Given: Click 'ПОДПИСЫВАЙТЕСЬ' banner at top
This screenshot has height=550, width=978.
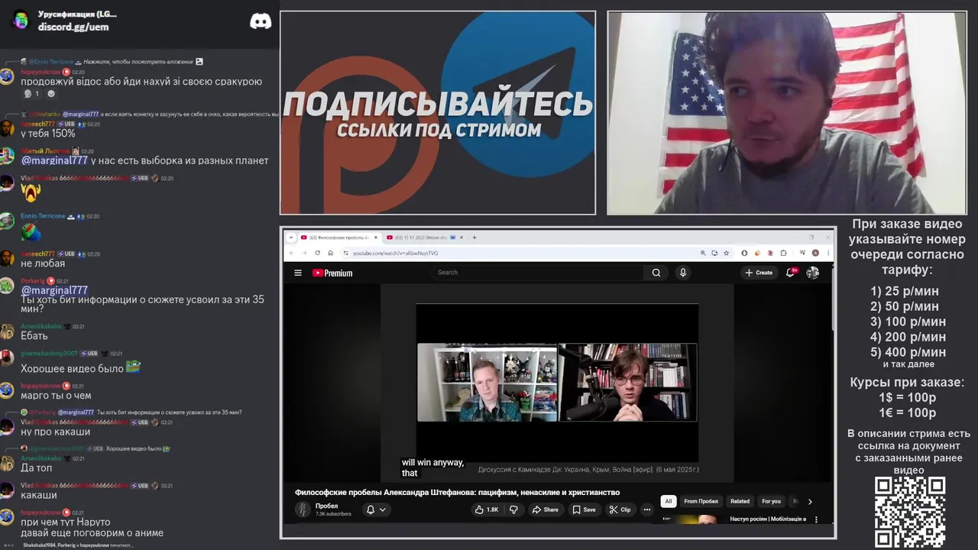Looking at the screenshot, I should 438,103.
